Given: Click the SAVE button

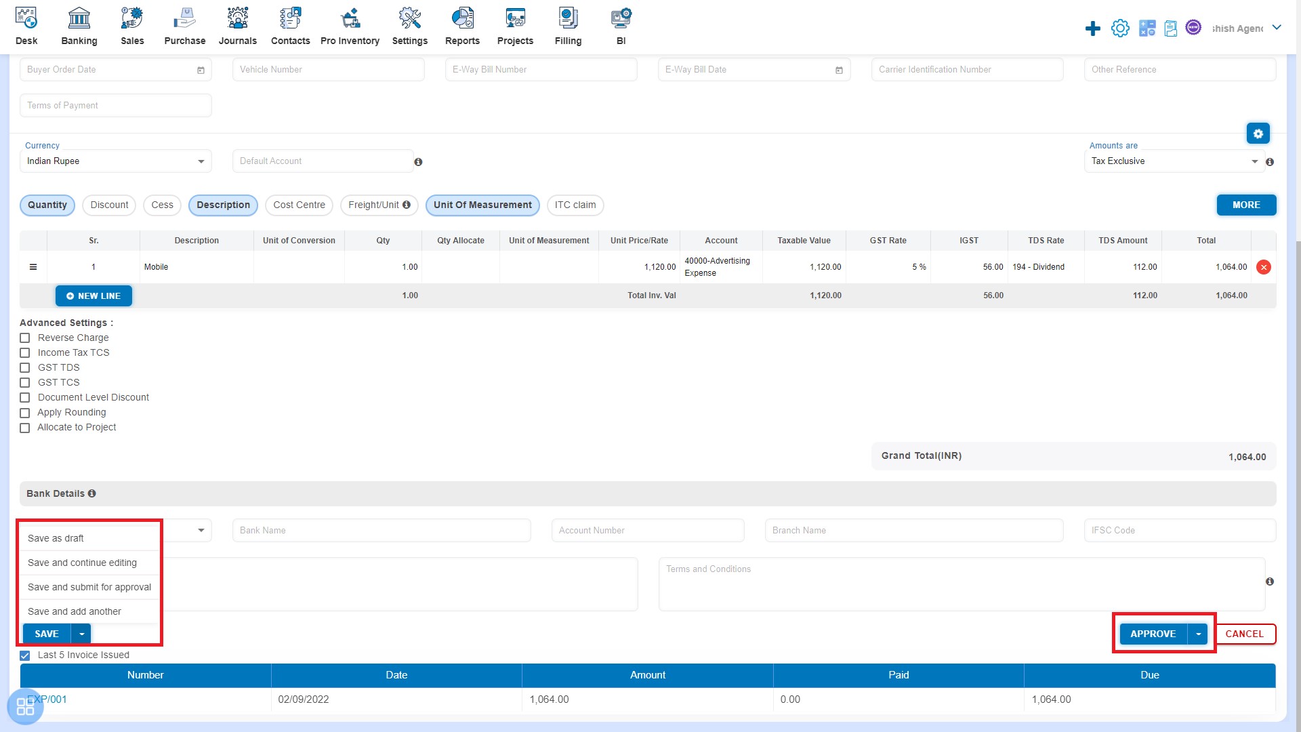Looking at the screenshot, I should [x=47, y=634].
